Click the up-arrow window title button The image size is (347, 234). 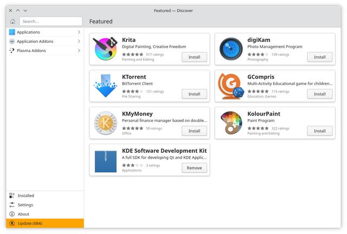[x=18, y=10]
